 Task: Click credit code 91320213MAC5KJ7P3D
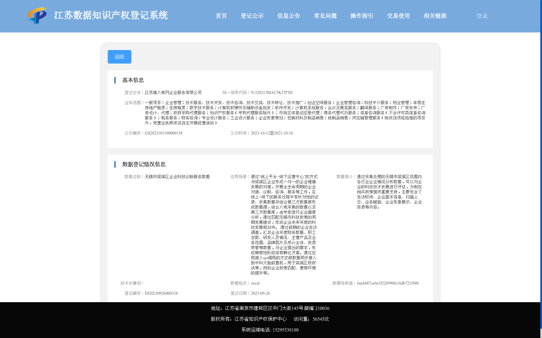tap(271, 93)
